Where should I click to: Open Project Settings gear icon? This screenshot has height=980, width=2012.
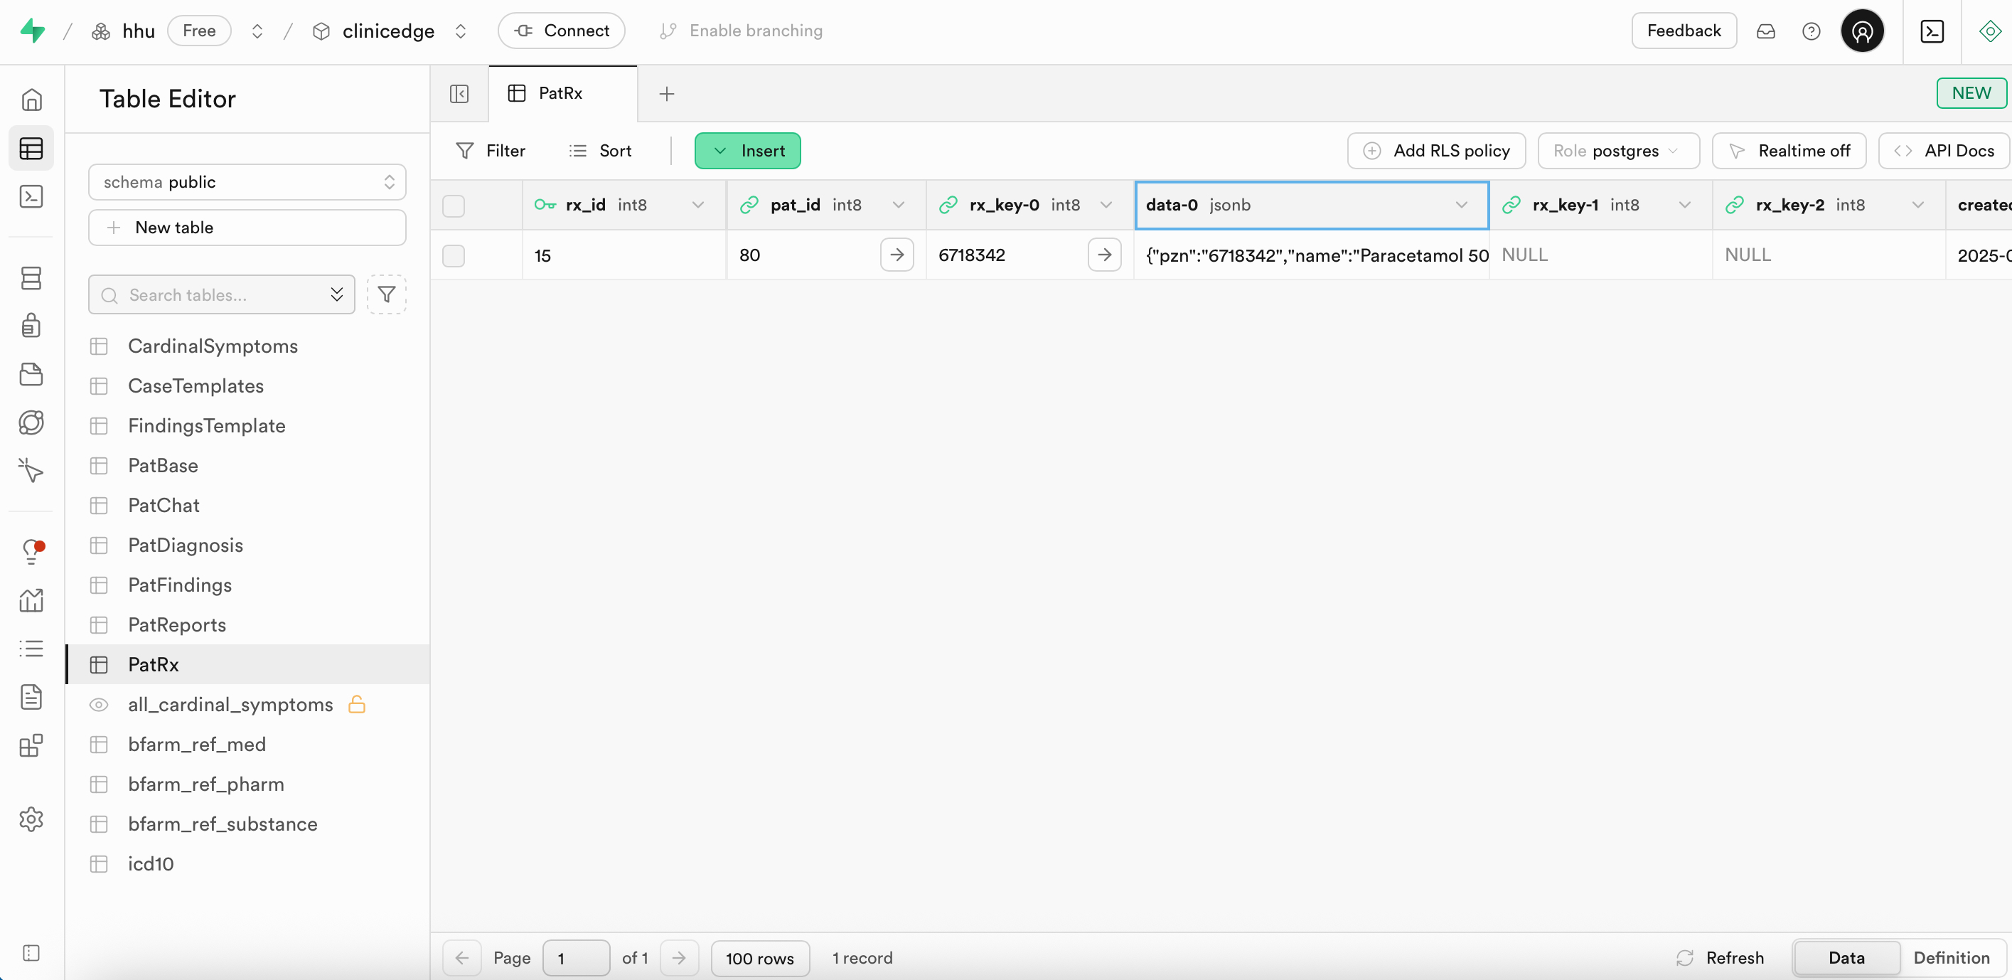click(31, 819)
